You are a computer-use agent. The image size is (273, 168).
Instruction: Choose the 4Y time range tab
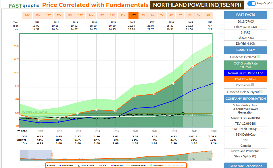click(x=189, y=15)
